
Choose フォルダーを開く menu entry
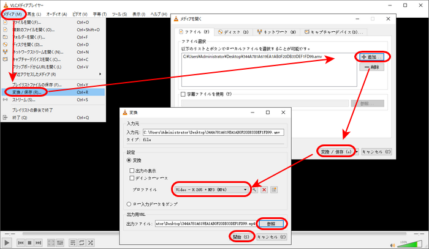(53, 37)
